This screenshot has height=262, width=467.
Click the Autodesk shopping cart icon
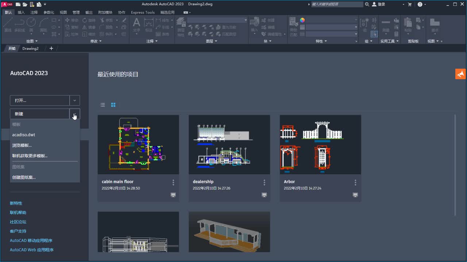(410, 4)
